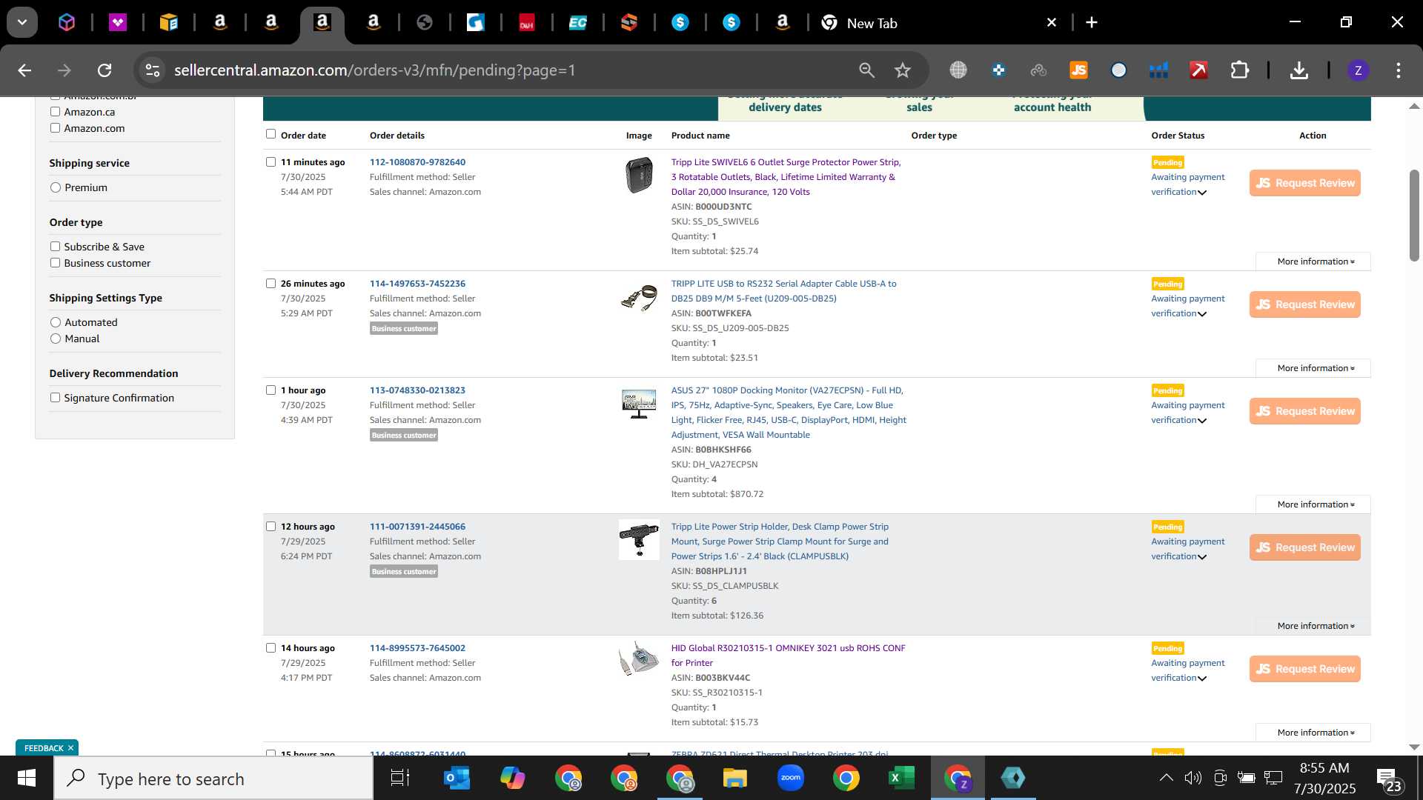Click the globe extension icon in toolbar
The height and width of the screenshot is (800, 1423).
click(x=958, y=70)
